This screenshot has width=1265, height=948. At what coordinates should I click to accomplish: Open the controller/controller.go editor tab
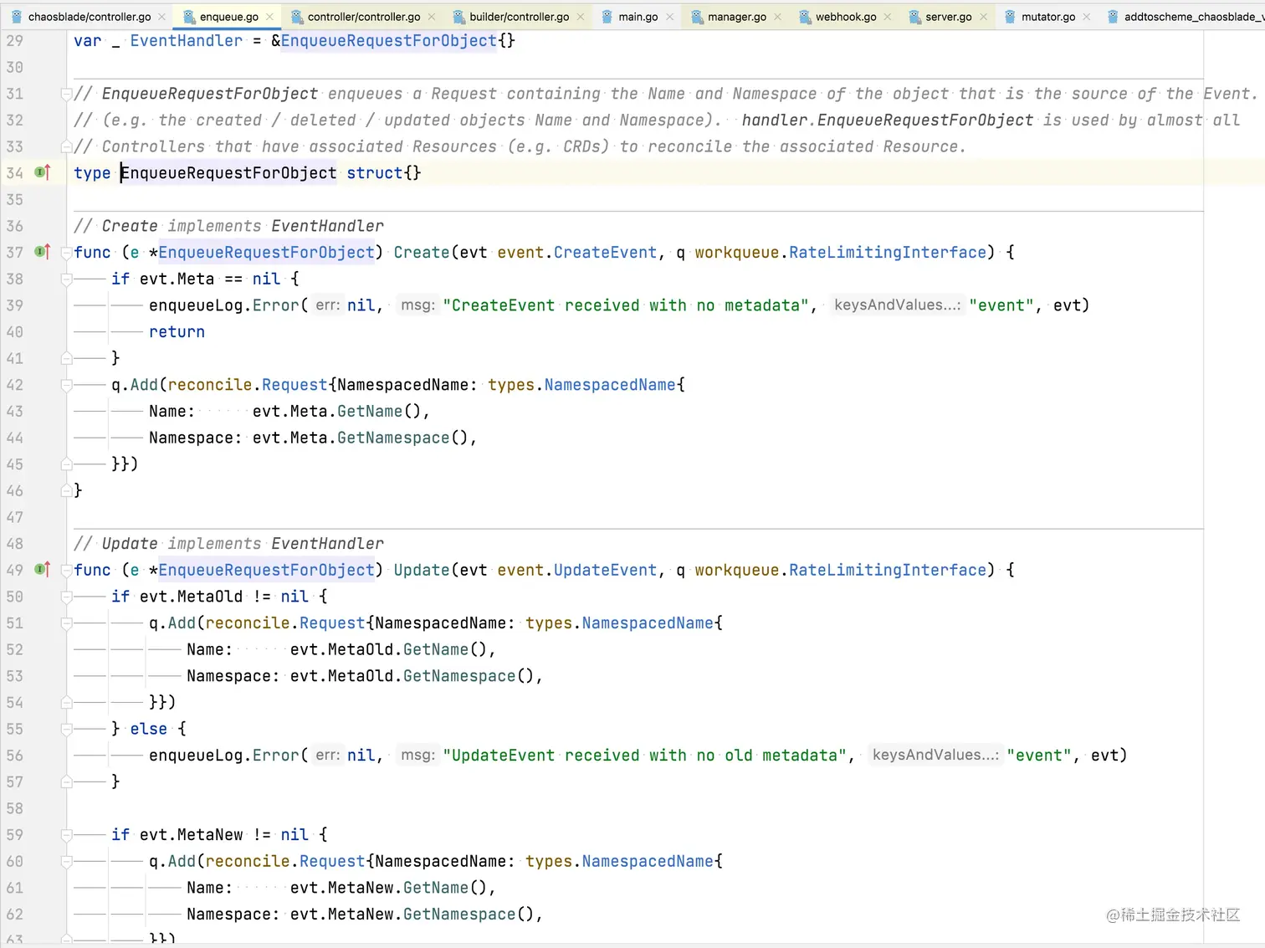click(364, 17)
